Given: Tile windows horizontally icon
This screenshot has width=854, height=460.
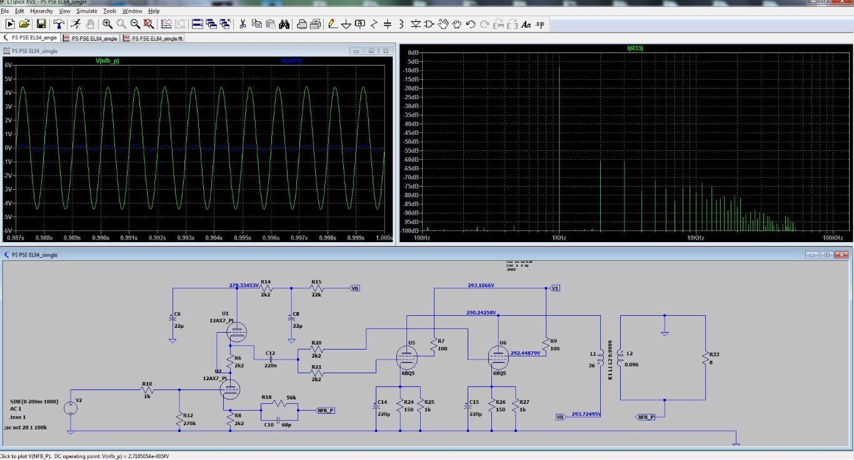Looking at the screenshot, I should coord(197,24).
